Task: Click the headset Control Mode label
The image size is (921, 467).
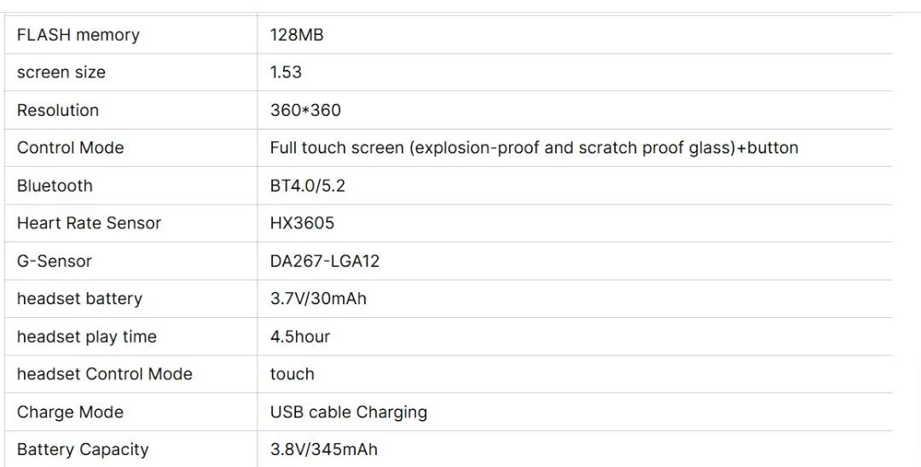Action: tap(105, 374)
